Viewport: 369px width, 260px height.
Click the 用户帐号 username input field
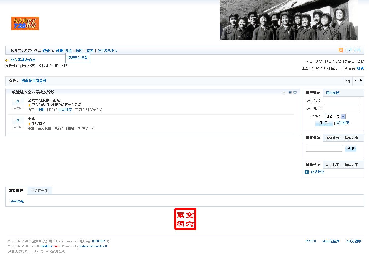click(x=342, y=101)
